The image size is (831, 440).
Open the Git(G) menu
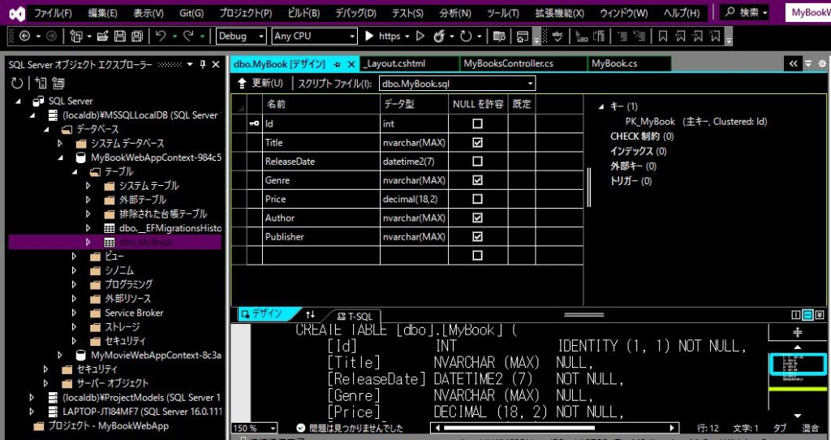click(192, 13)
